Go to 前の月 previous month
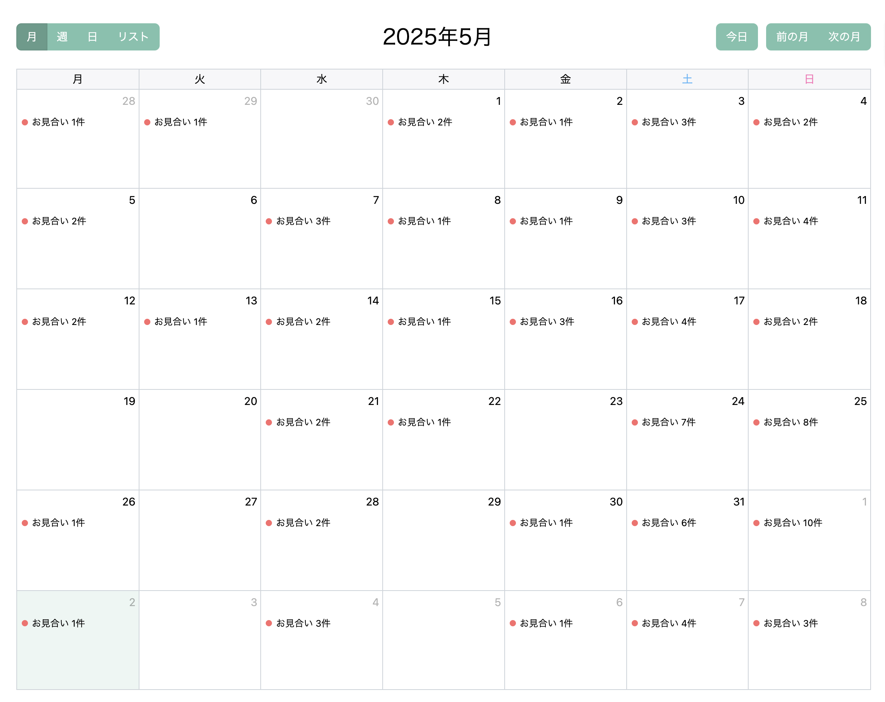The height and width of the screenshot is (702, 885). click(x=792, y=37)
